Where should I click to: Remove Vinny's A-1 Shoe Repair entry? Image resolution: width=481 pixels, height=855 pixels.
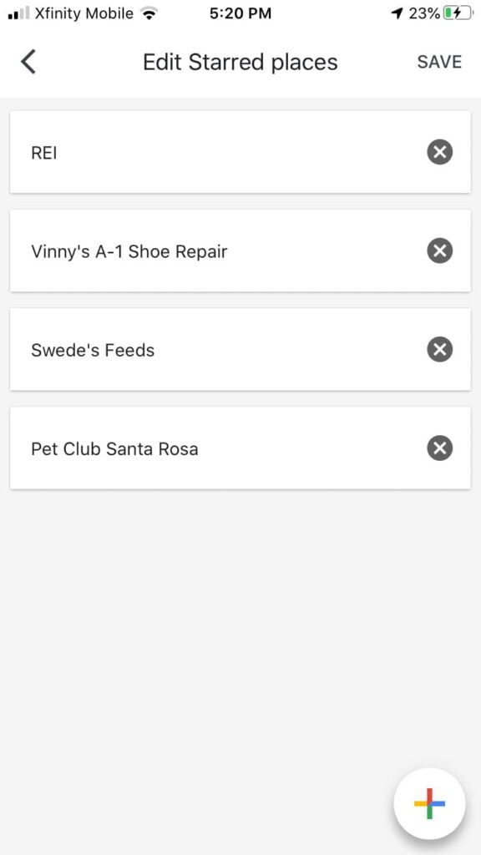tap(439, 250)
